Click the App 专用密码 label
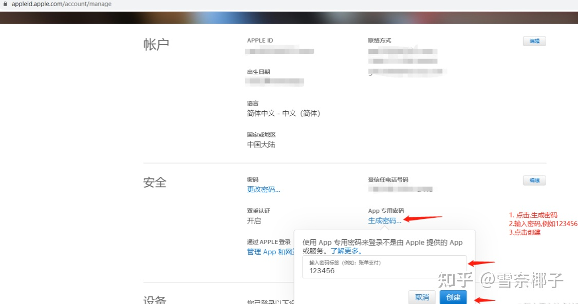The height and width of the screenshot is (304, 578). [386, 211]
